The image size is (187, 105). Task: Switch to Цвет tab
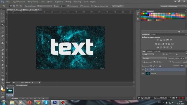click(143, 11)
